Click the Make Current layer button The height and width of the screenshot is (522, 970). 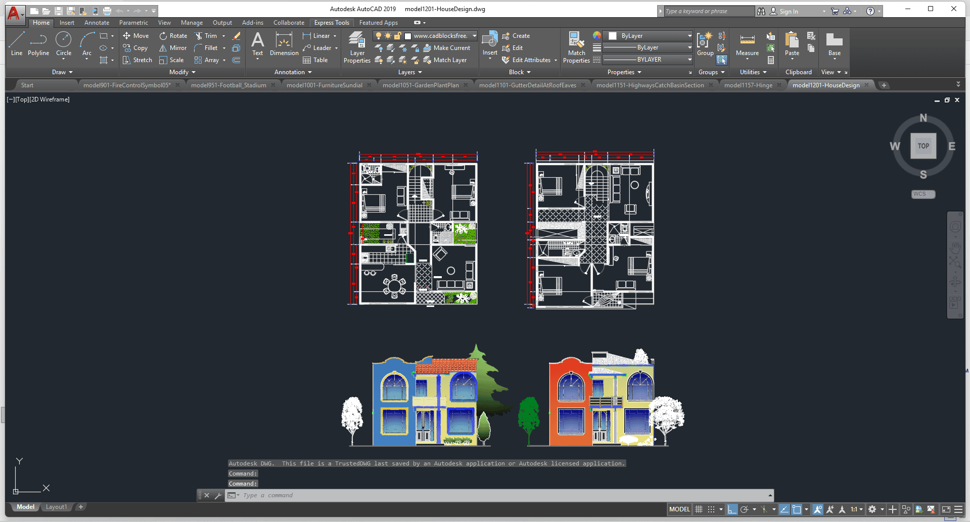click(x=447, y=48)
